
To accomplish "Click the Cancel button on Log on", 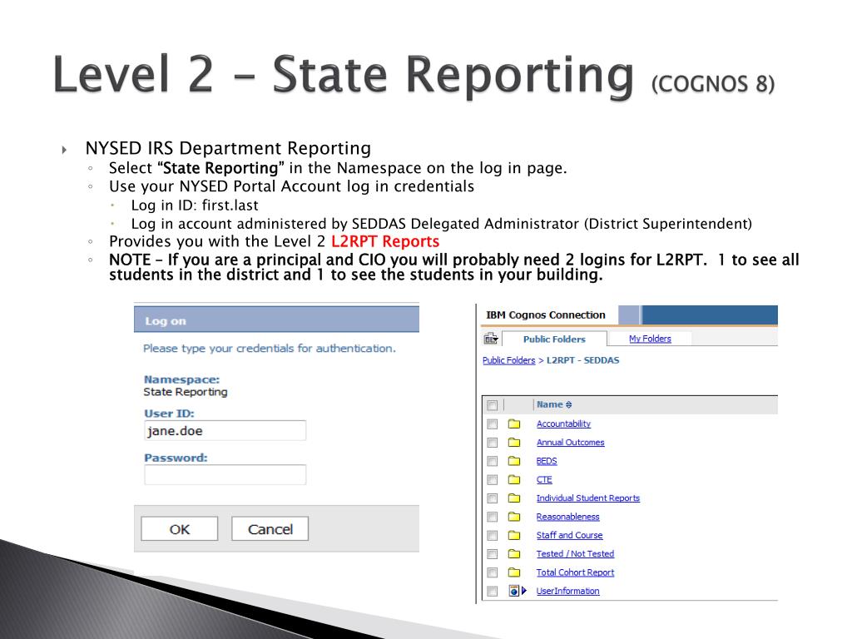I will click(x=270, y=528).
